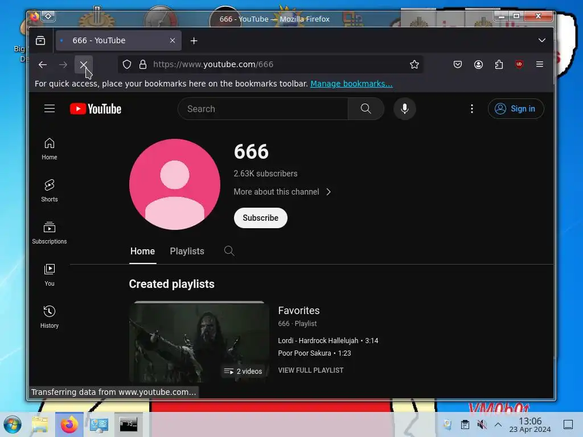Toggle the YouTube guide sidebar menu
This screenshot has width=583, height=437.
(50, 109)
